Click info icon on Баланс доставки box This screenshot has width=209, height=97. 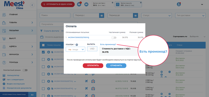coord(113,3)
